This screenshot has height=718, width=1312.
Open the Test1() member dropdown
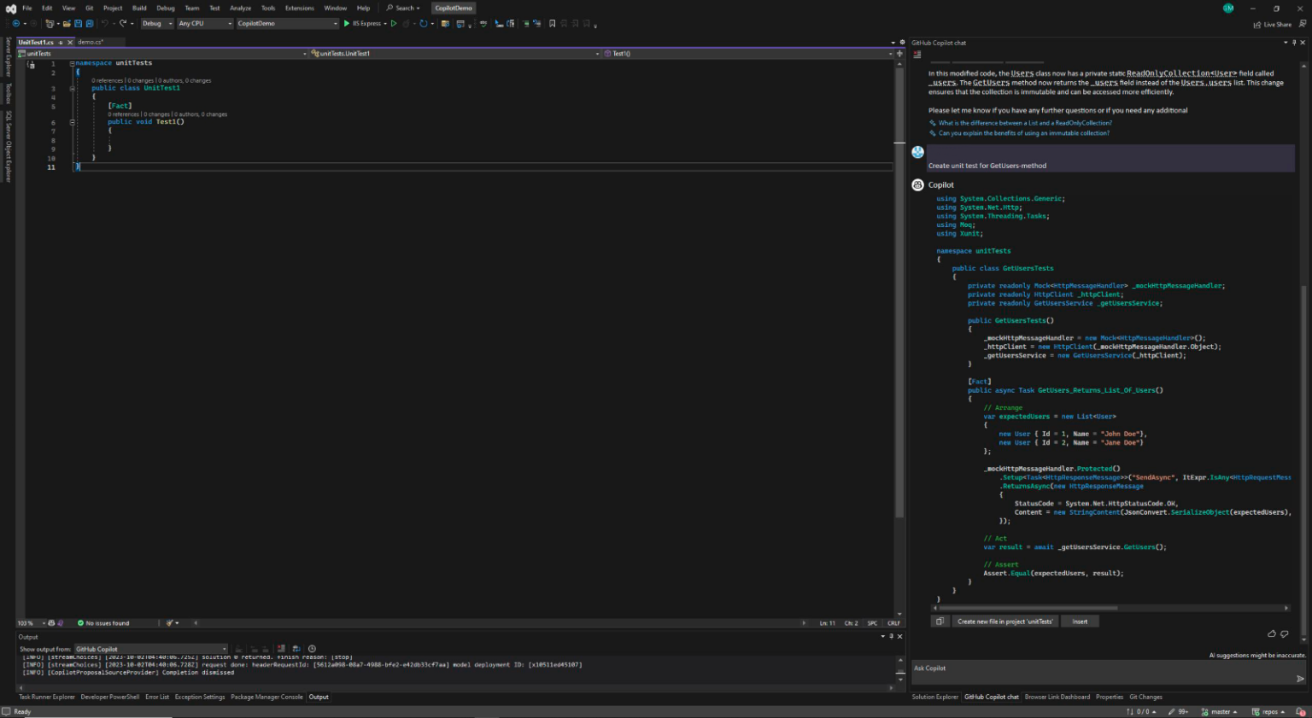[747, 53]
